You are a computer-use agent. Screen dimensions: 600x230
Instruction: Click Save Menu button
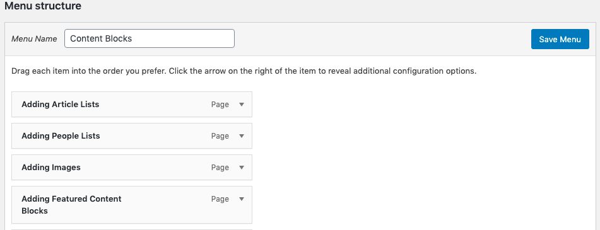click(x=560, y=39)
